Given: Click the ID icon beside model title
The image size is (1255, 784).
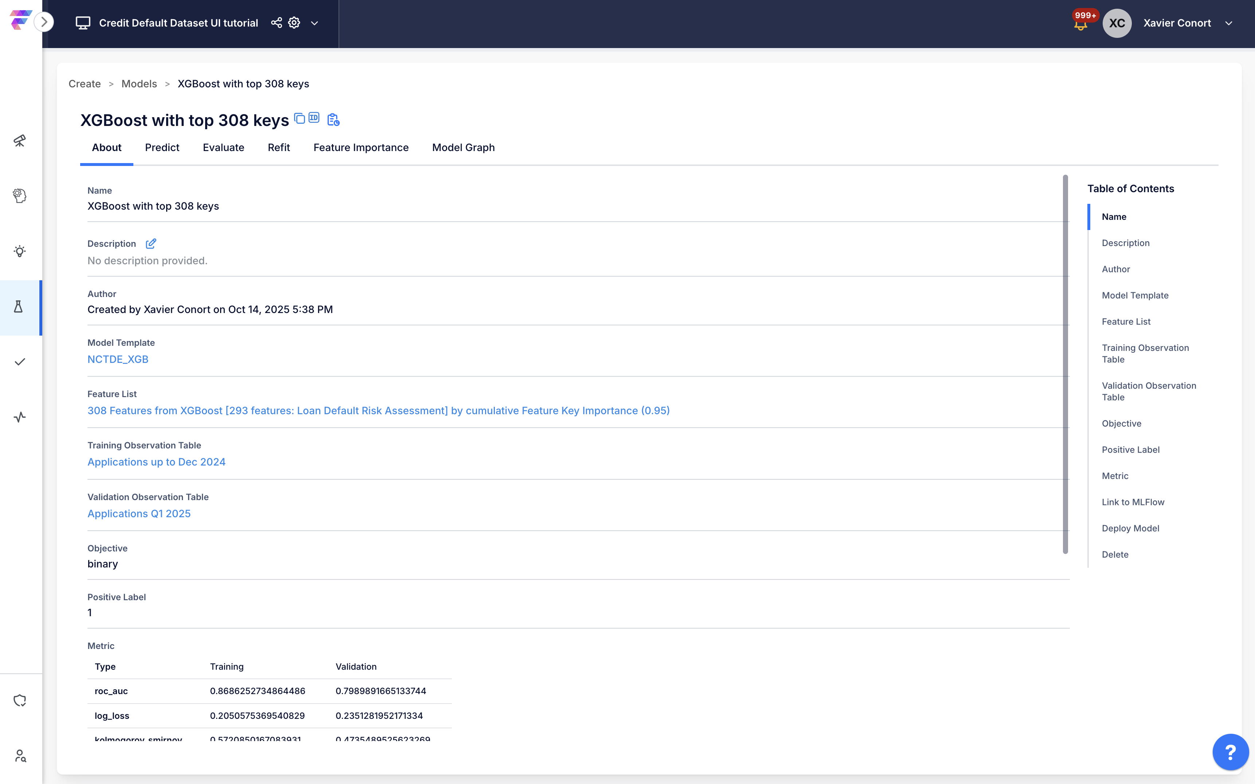Looking at the screenshot, I should (314, 118).
